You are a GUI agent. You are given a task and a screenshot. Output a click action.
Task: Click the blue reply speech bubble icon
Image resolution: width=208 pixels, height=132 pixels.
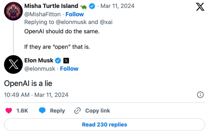pos(42,111)
